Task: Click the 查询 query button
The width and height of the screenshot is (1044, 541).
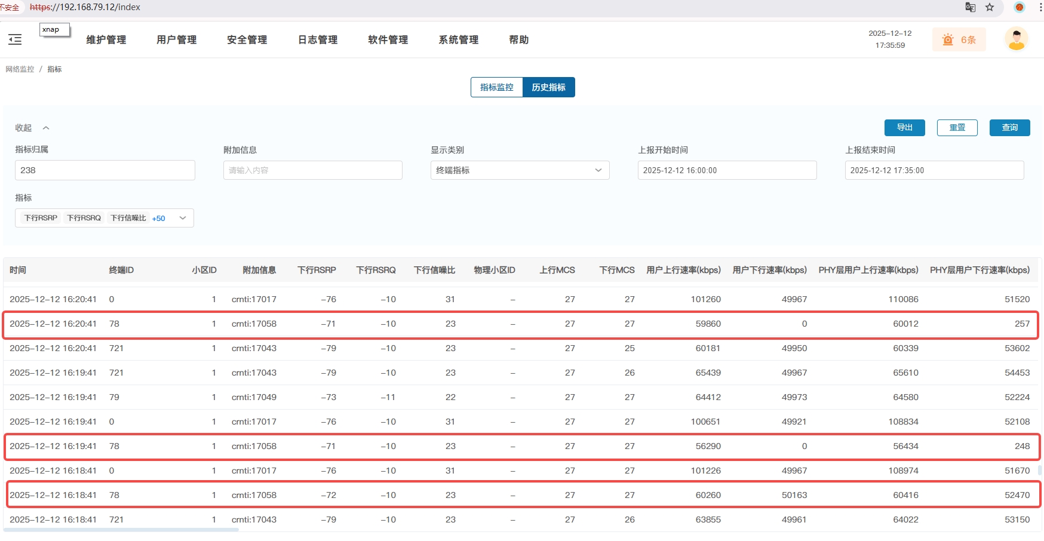Action: point(1009,128)
